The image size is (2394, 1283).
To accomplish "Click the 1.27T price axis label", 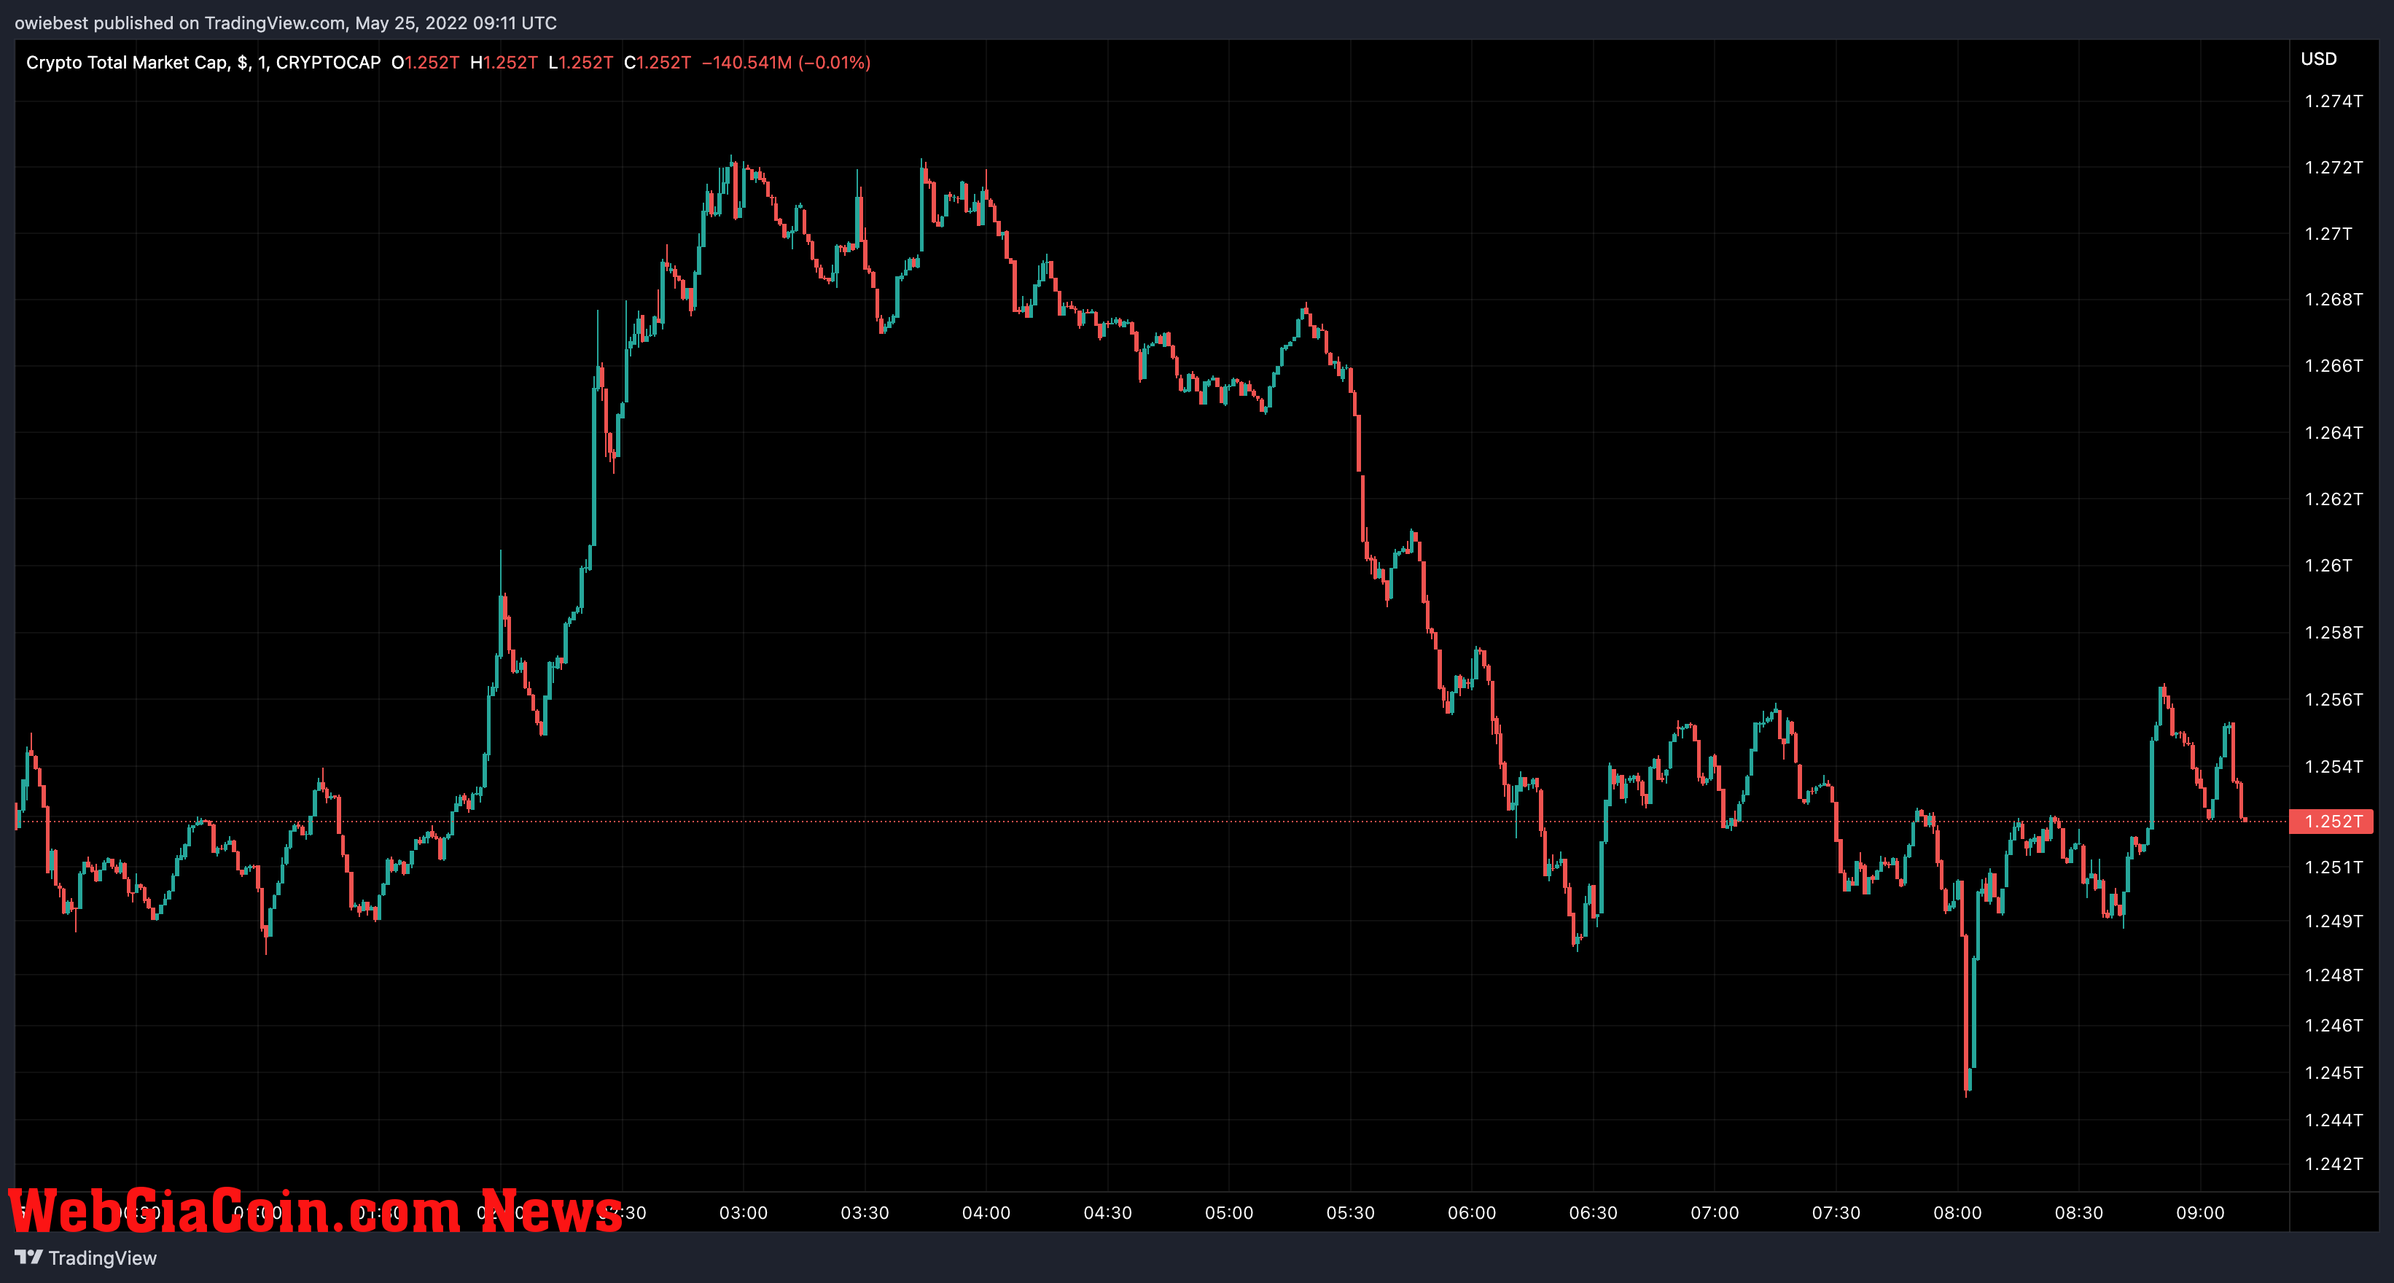I will click(x=2329, y=233).
